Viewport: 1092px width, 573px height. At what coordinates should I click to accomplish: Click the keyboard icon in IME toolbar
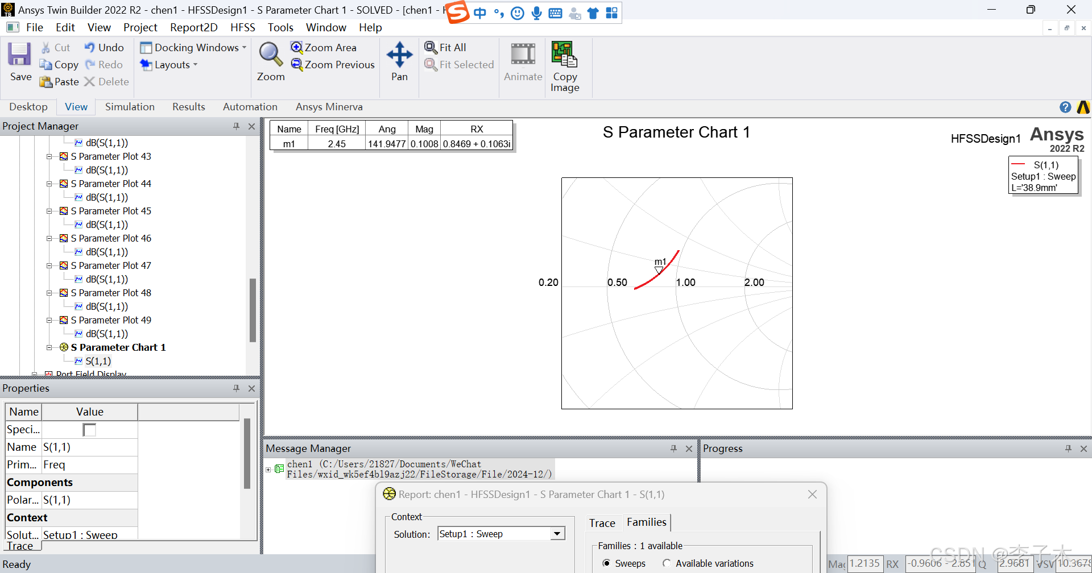click(555, 13)
